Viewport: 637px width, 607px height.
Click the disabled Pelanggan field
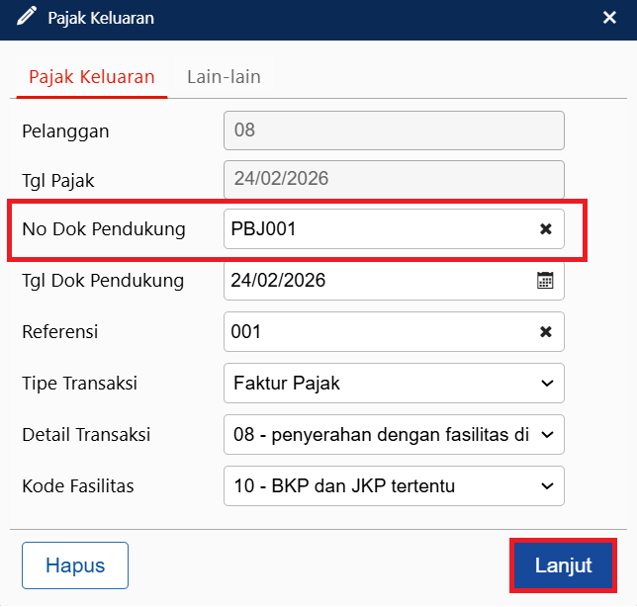(x=394, y=130)
